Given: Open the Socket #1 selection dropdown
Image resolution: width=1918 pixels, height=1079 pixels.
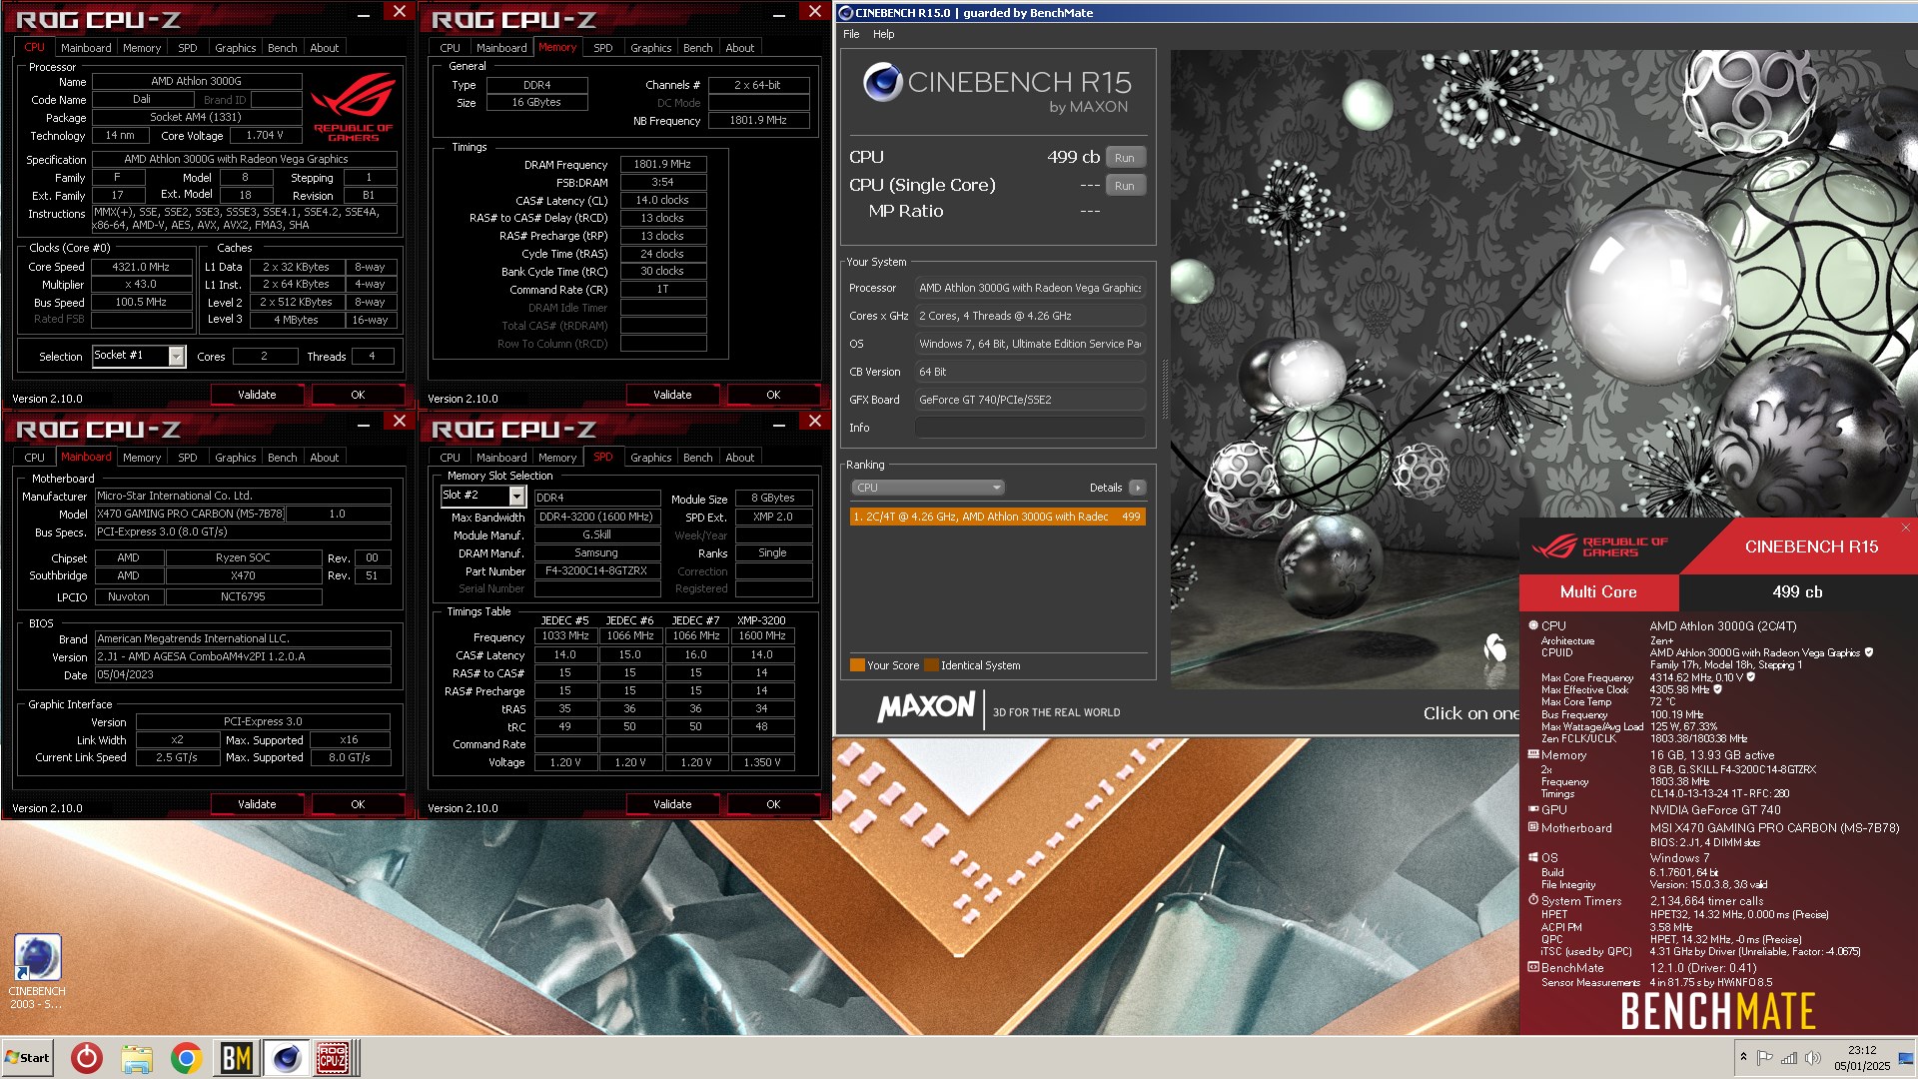Looking at the screenshot, I should click(x=177, y=356).
